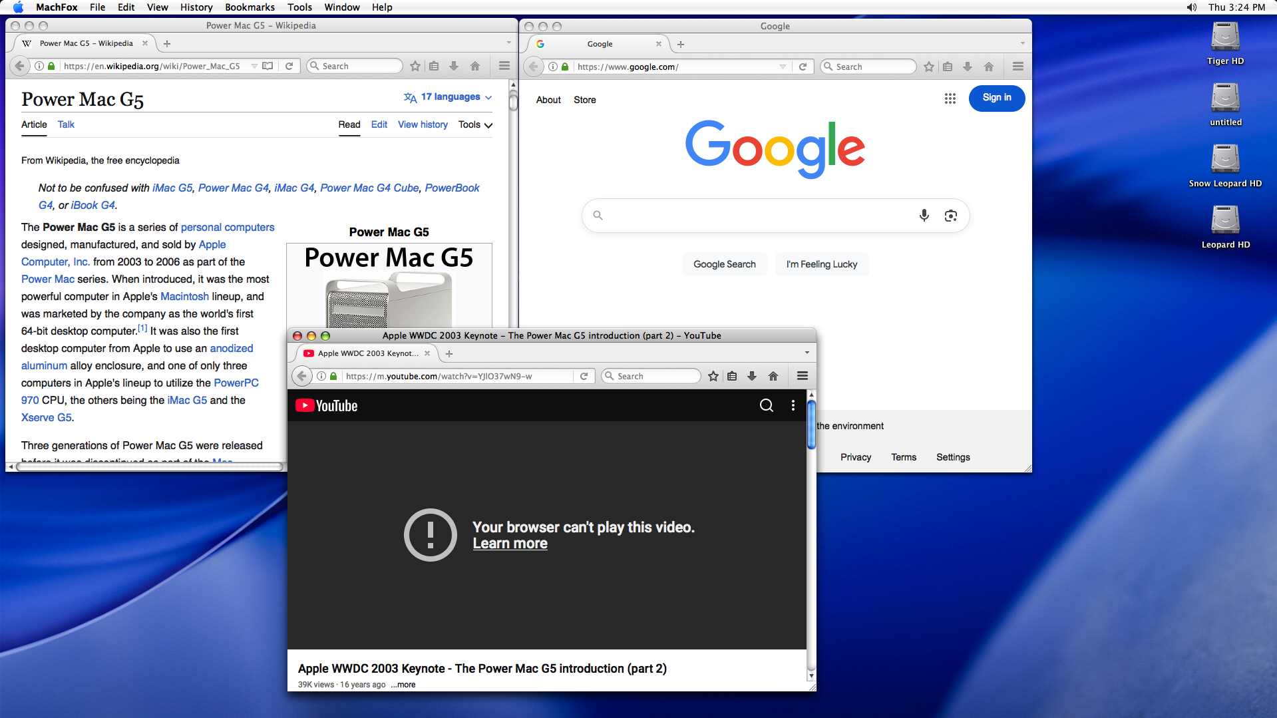Open the hamburger menu in the Google window
The height and width of the screenshot is (718, 1277).
(x=1018, y=67)
